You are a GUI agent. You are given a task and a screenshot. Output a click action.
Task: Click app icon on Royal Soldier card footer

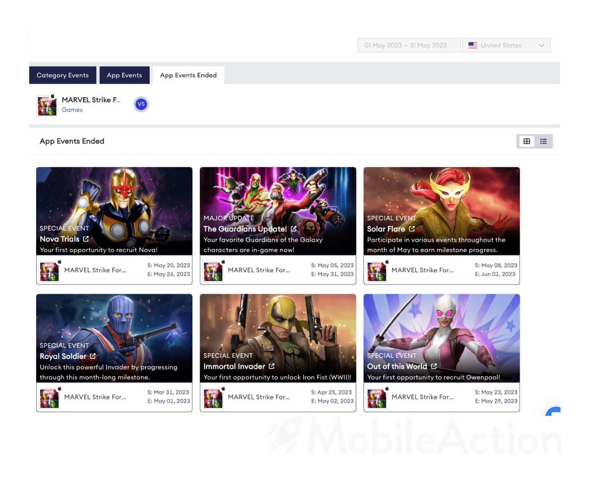(x=49, y=398)
